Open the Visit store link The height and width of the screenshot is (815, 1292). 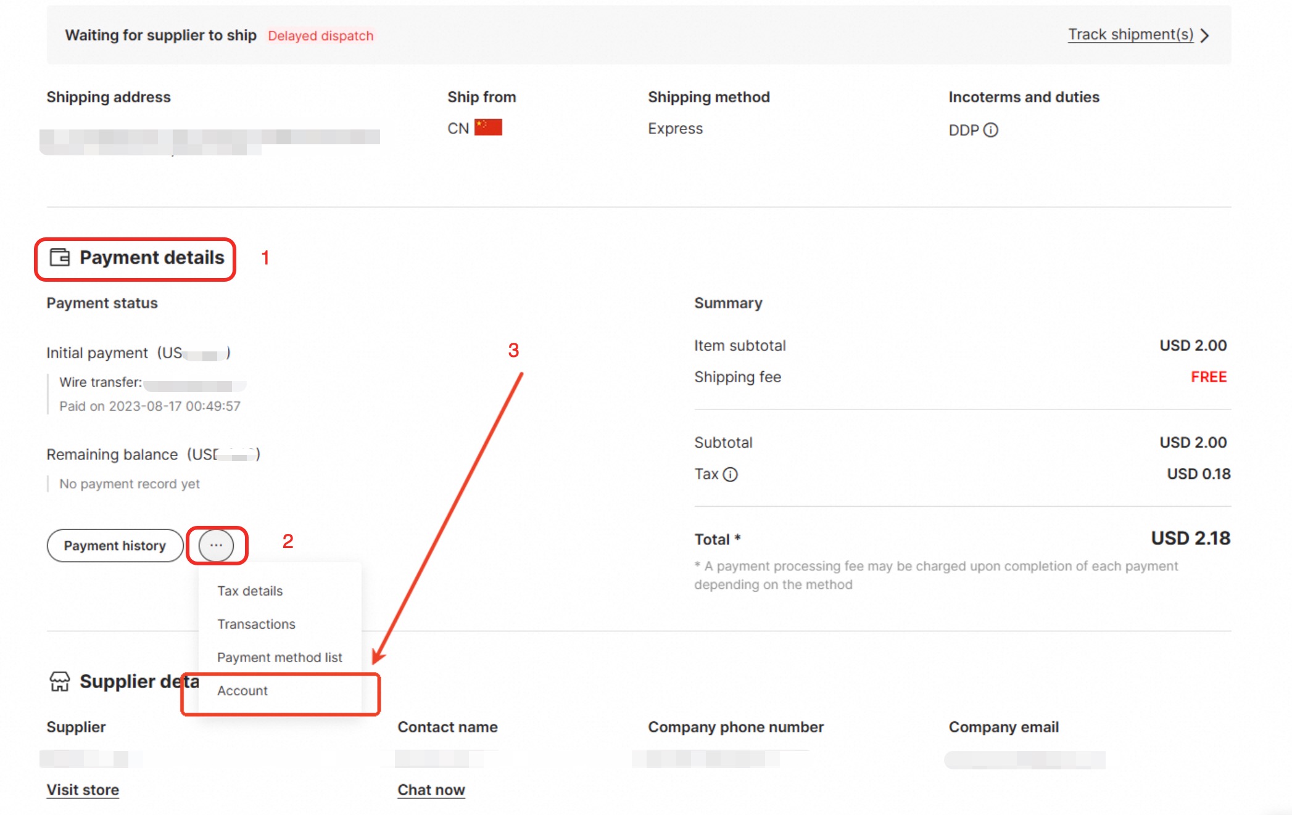click(83, 790)
